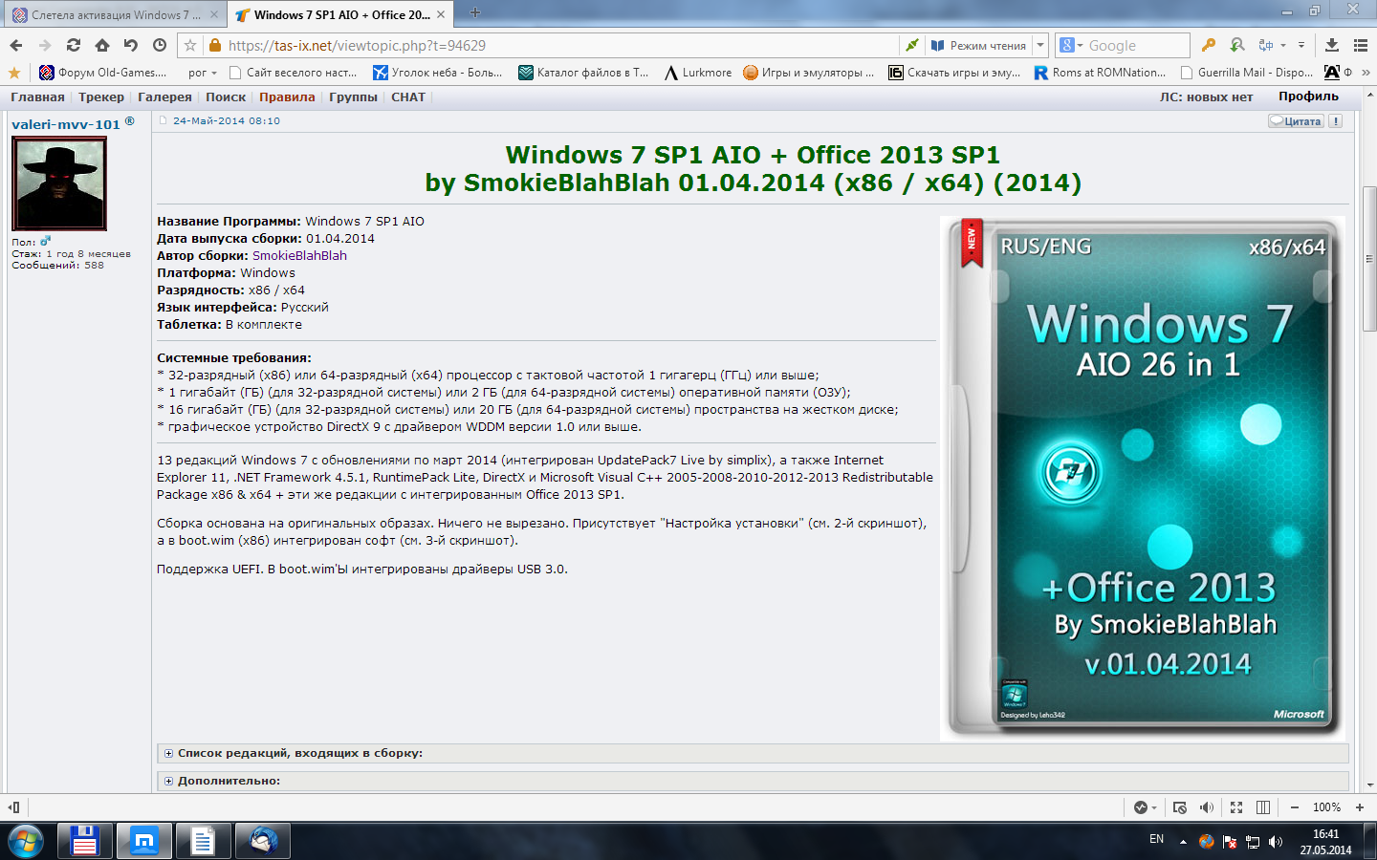Open Трекер in forum menu
Image resolution: width=1377 pixels, height=860 pixels.
click(101, 97)
